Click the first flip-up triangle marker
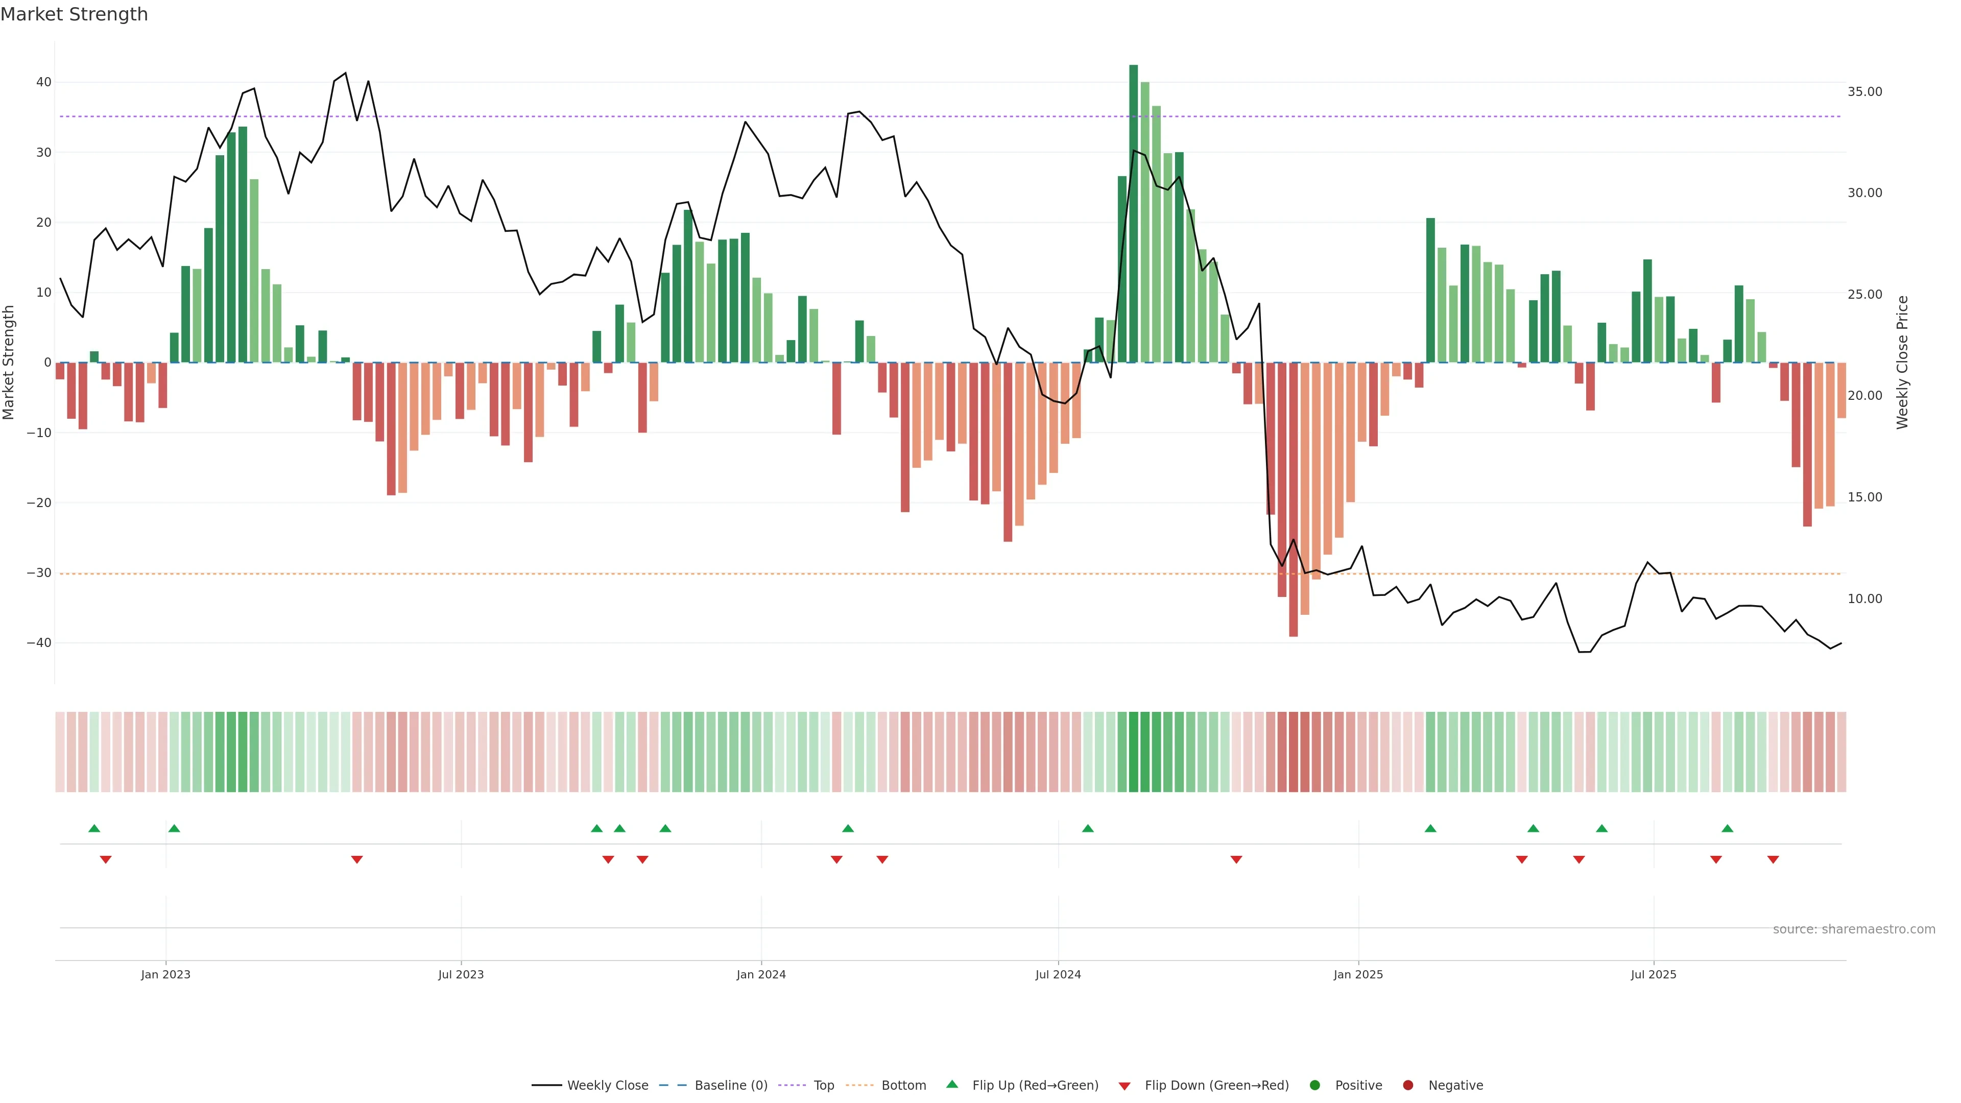 (x=94, y=828)
